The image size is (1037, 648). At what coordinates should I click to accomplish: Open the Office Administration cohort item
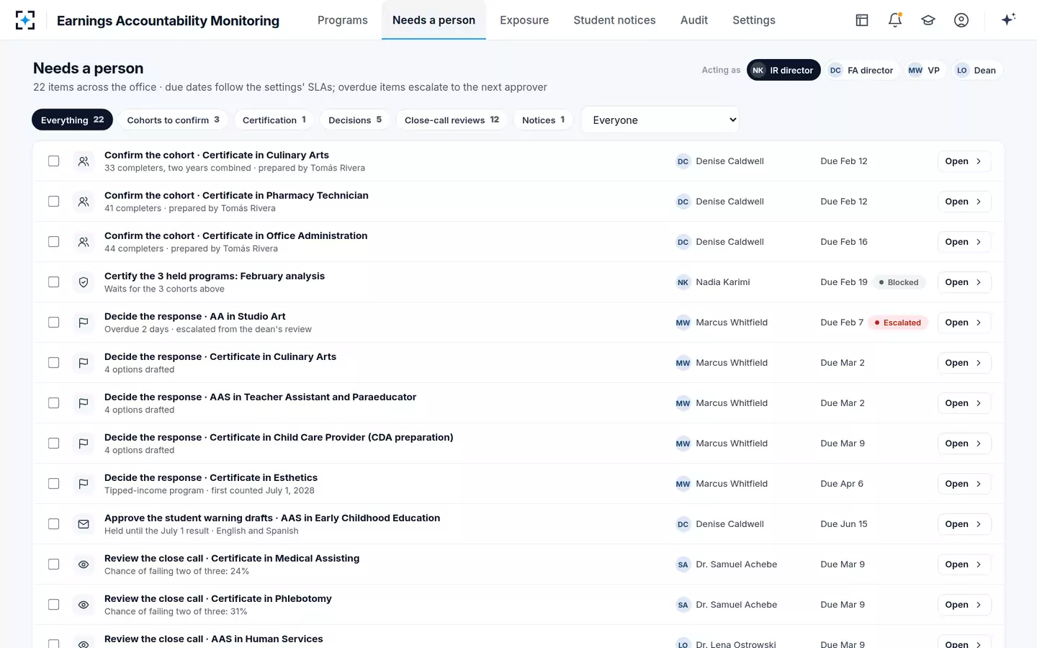[964, 242]
